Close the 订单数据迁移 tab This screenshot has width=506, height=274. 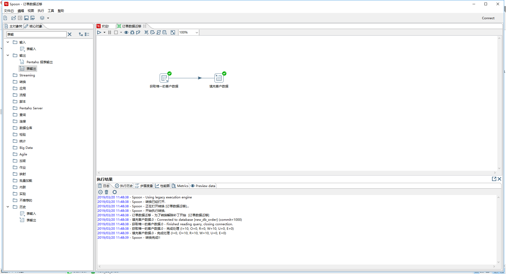click(x=145, y=26)
